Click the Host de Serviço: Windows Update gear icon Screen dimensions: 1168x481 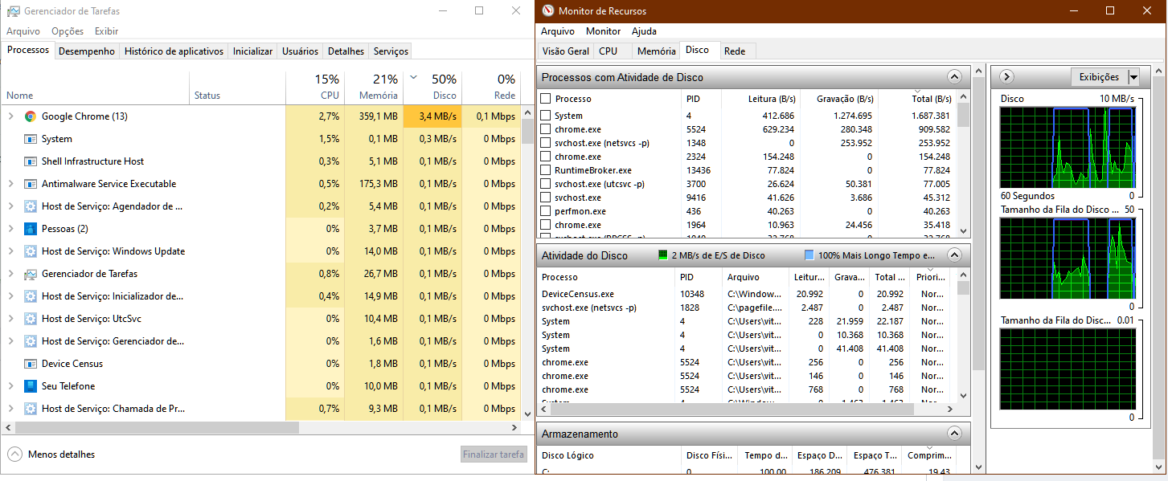[x=31, y=251]
